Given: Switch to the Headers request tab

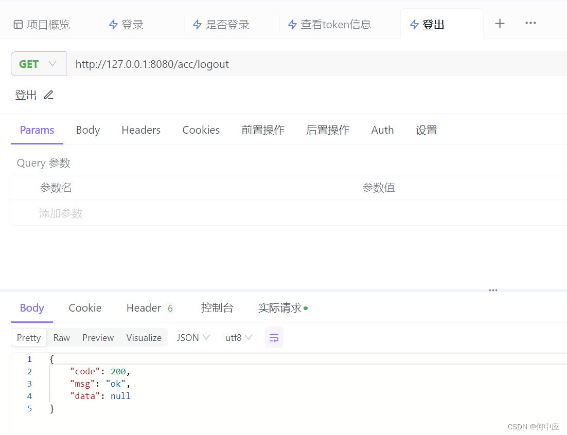Looking at the screenshot, I should click(141, 130).
